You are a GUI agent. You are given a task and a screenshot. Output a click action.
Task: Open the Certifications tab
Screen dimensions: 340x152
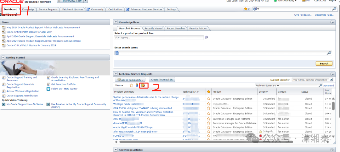115,9
